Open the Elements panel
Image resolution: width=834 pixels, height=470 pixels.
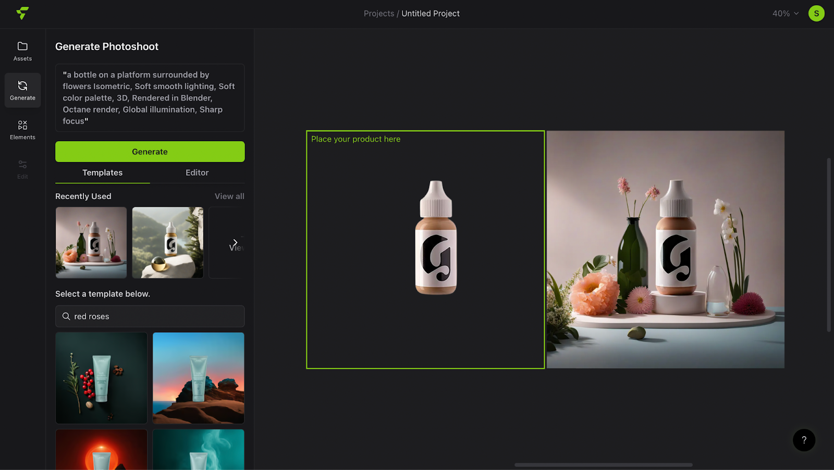[22, 130]
